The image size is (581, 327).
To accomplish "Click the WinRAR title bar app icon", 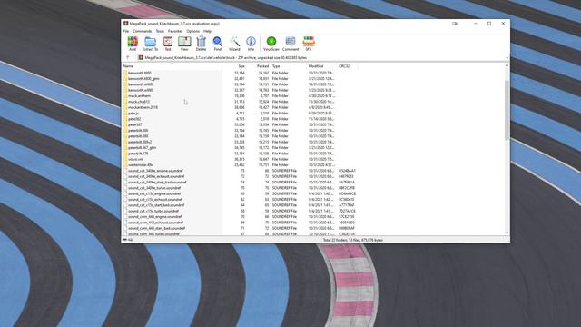I will [126, 24].
